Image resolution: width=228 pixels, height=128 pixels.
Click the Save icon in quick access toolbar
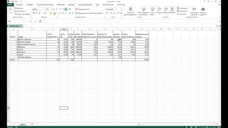point(12,1)
